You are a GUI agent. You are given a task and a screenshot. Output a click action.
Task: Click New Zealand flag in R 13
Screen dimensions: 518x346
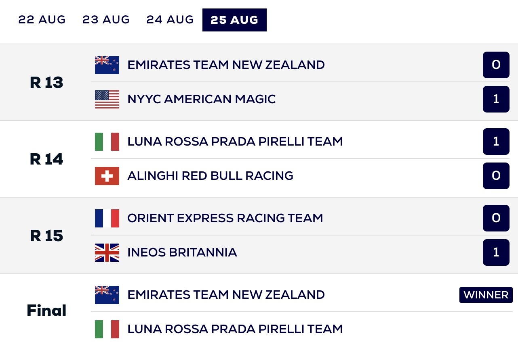[107, 65]
